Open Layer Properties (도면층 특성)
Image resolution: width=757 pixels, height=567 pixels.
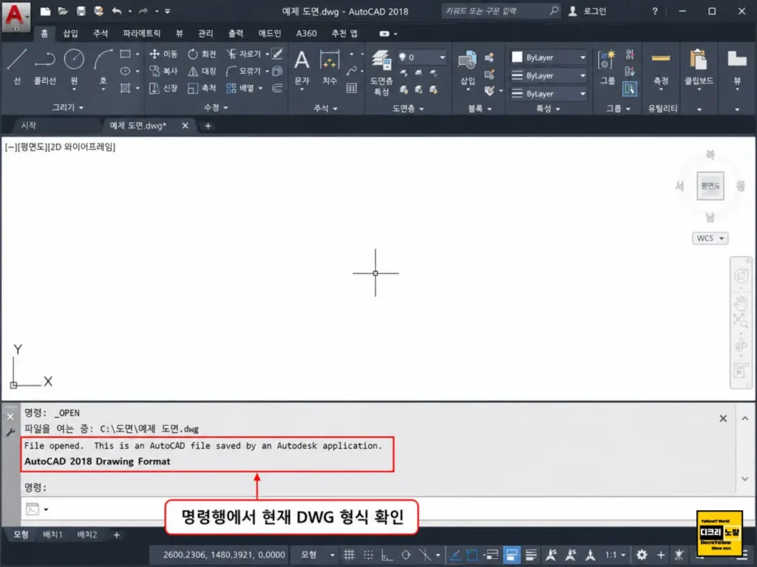tap(381, 72)
